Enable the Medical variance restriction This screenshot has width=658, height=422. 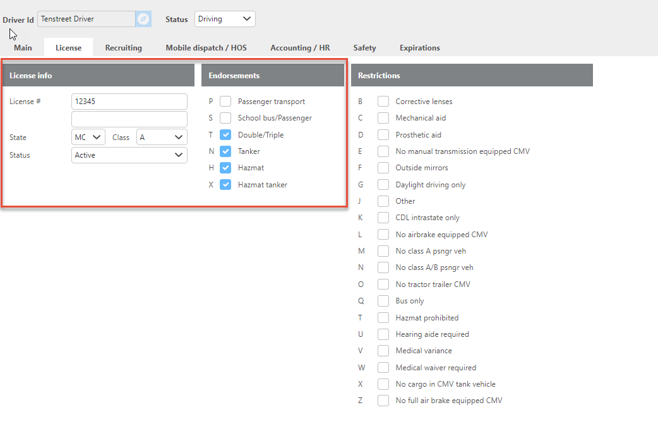[383, 351]
